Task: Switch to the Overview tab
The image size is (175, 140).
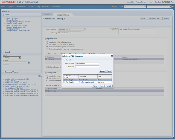Action: tap(48, 15)
